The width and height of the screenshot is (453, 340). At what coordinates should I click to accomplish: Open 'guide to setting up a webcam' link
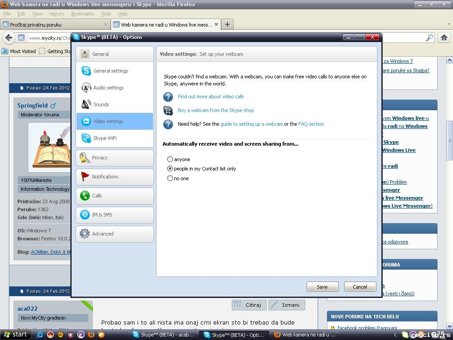click(x=251, y=124)
